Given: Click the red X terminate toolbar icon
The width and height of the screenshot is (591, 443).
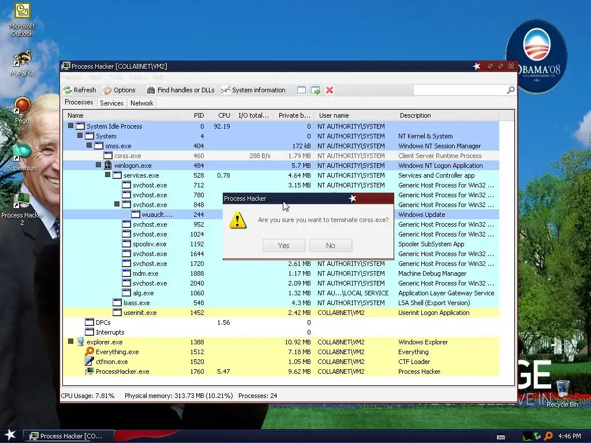Looking at the screenshot, I should coord(330,90).
